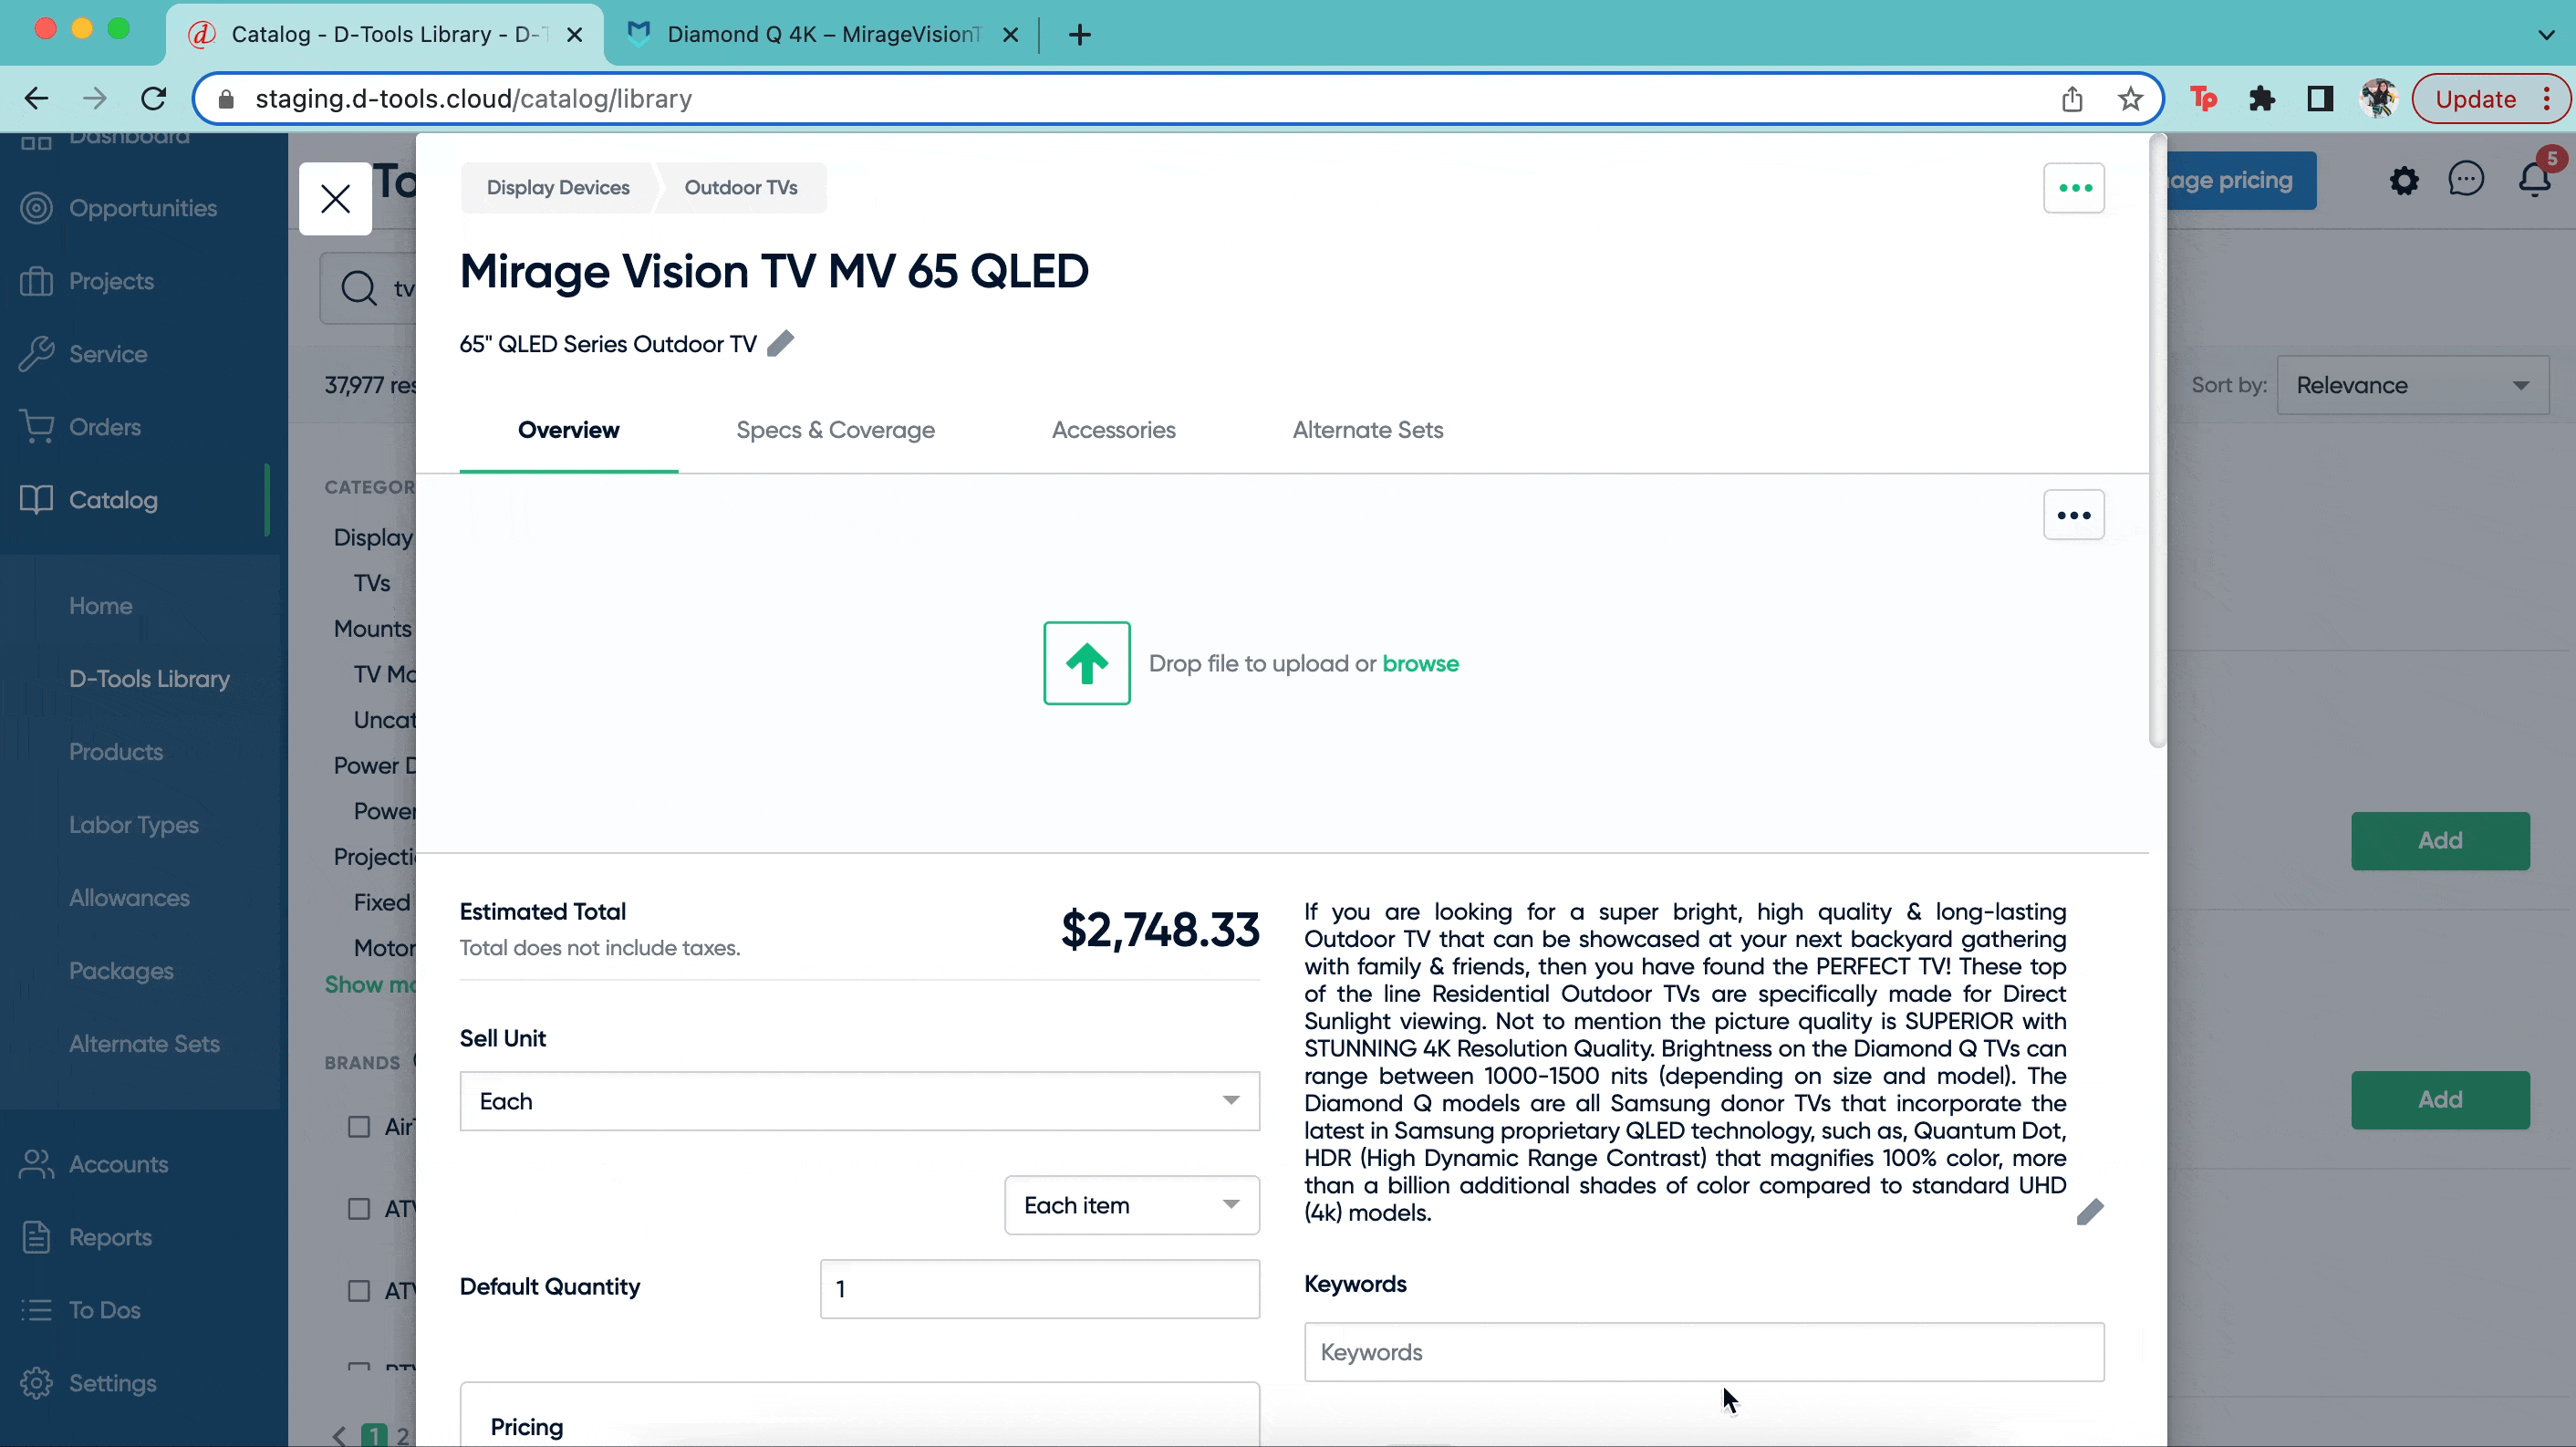Open Projects in the sidebar
Screen dimensions: 2576x1447
(x=111, y=281)
